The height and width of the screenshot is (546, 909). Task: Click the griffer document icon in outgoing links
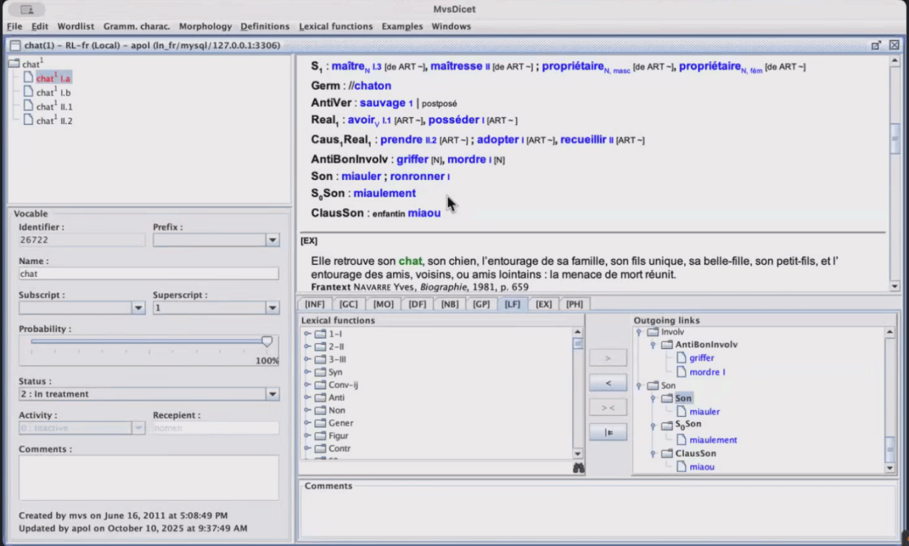[681, 358]
